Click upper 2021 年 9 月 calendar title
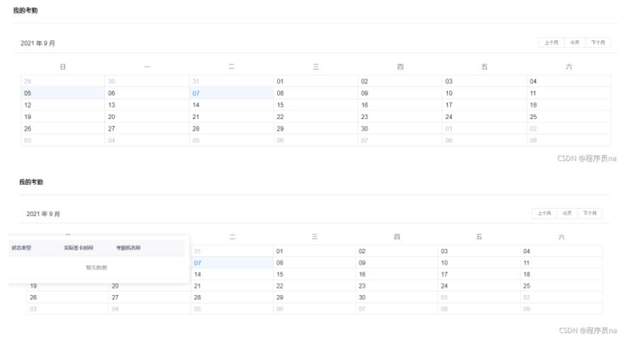Image resolution: width=628 pixels, height=339 pixels. [x=38, y=43]
